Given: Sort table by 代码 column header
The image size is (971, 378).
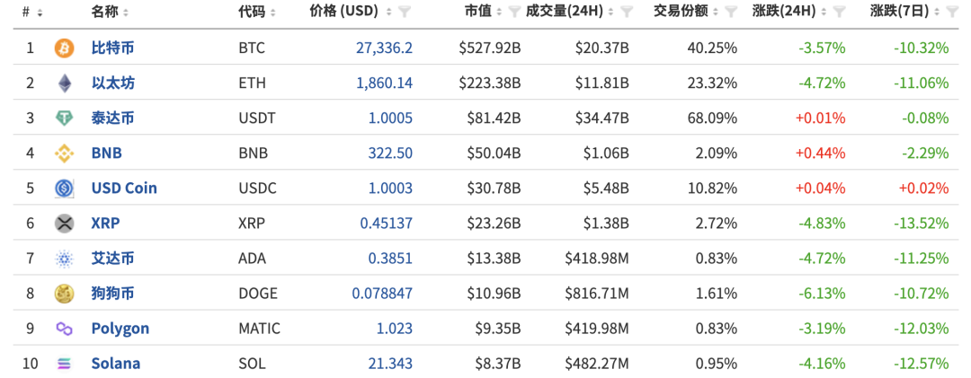Looking at the screenshot, I should click(x=256, y=12).
